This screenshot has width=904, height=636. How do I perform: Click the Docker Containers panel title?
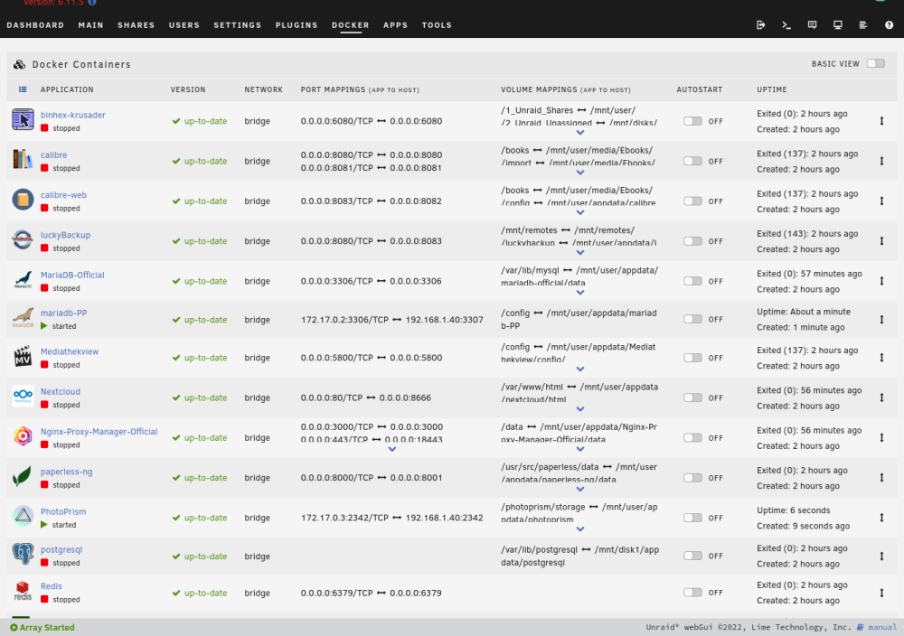pyautogui.click(x=81, y=64)
